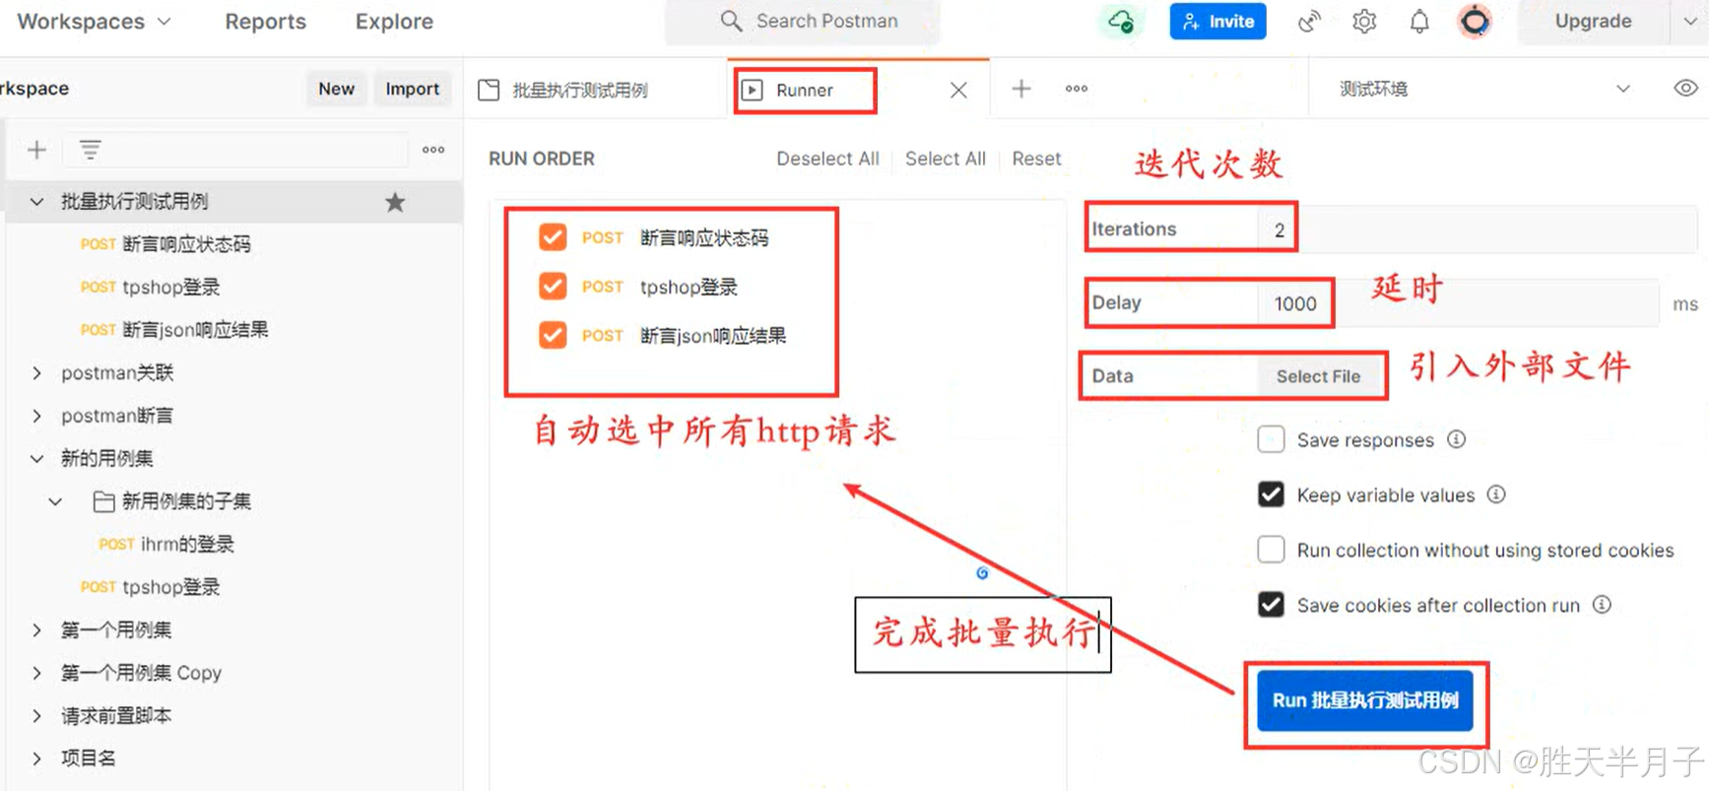
Task: Click the Search Postman field
Action: pos(803,21)
